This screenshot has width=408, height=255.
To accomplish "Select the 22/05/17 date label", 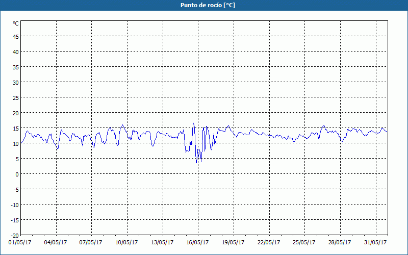I will (x=269, y=243).
